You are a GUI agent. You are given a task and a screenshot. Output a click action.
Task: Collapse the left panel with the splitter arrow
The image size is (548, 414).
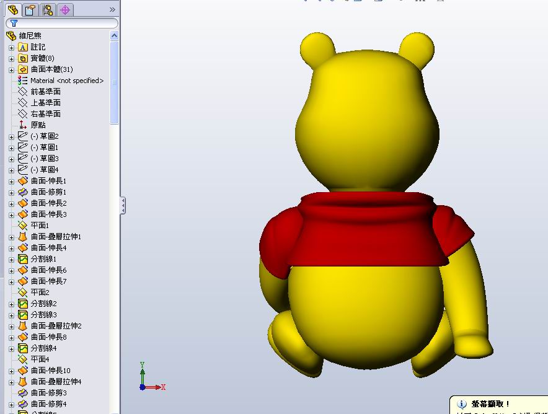tap(122, 206)
